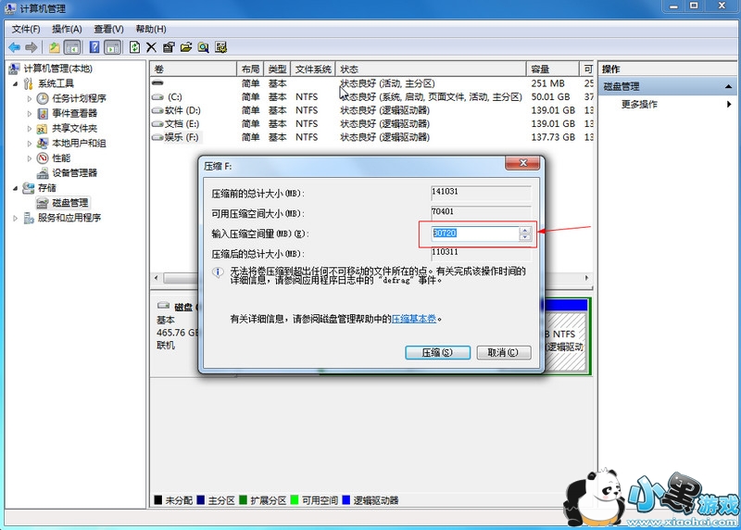Screen dimensions: 741x530
Task: Open Help with the blue question mark icon
Action: coord(94,47)
